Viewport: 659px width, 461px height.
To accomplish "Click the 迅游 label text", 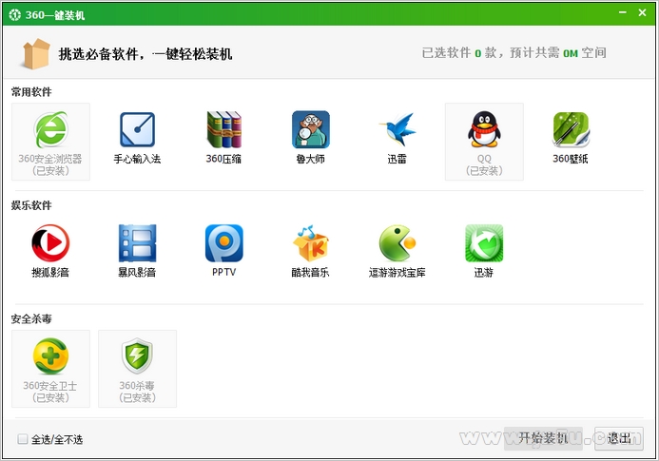I will (x=484, y=272).
